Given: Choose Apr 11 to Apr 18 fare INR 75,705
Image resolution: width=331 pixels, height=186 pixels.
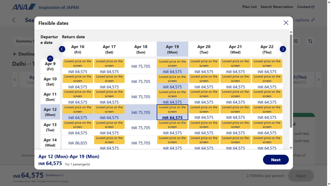Looking at the screenshot, I should coord(141,97).
